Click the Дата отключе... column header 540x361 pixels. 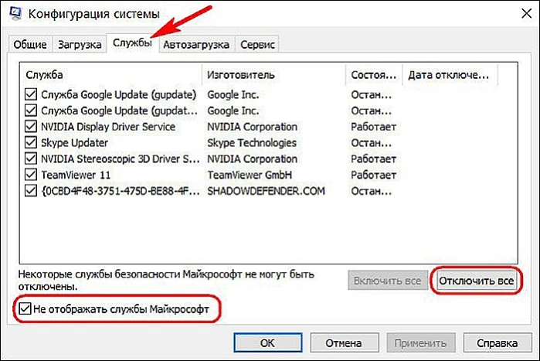(450, 75)
